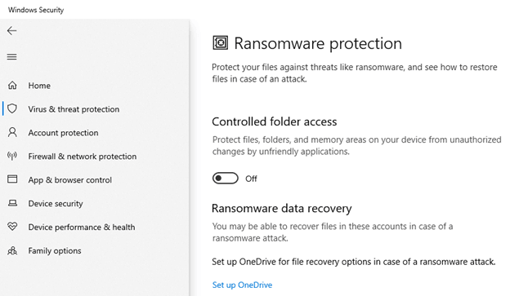Image resolution: width=510 pixels, height=296 pixels.
Task: Open Firewall & network protection
Action: [x=83, y=157]
